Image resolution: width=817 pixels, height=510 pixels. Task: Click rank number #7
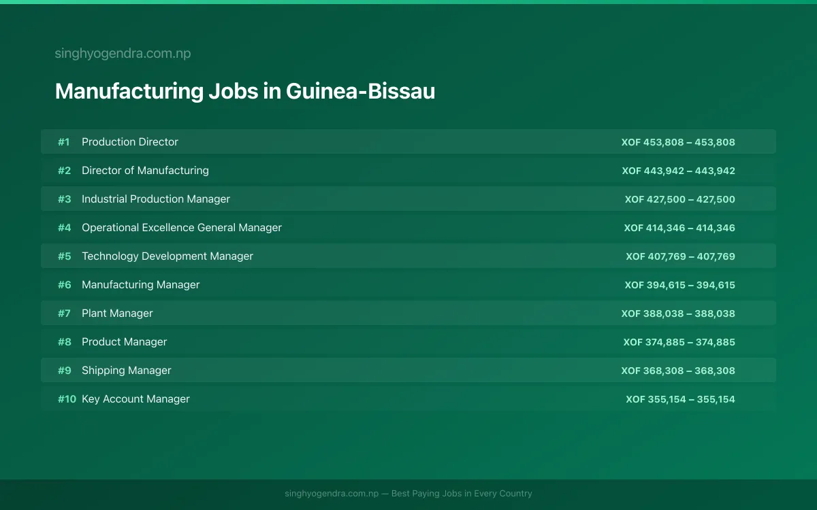coord(64,313)
